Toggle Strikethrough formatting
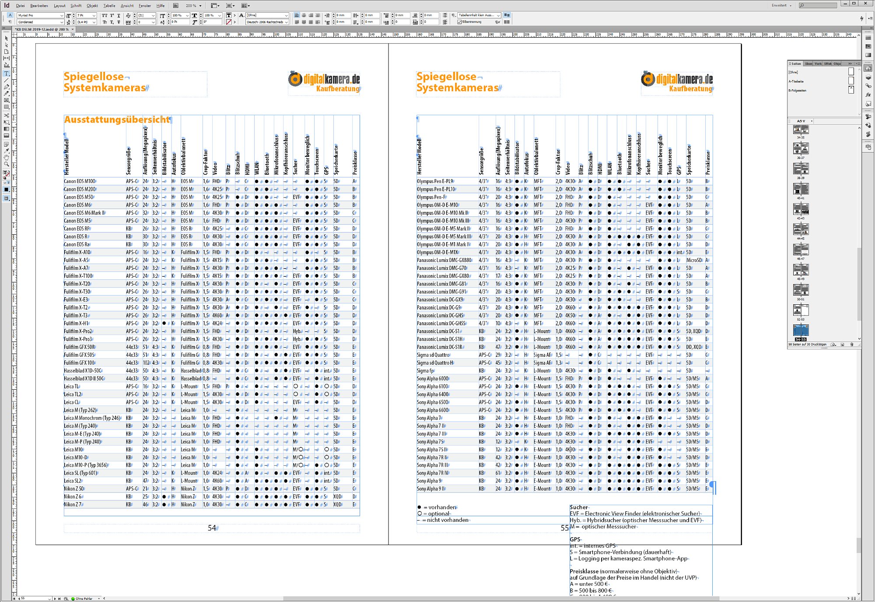Image resolution: width=875 pixels, height=602 pixels. point(119,22)
